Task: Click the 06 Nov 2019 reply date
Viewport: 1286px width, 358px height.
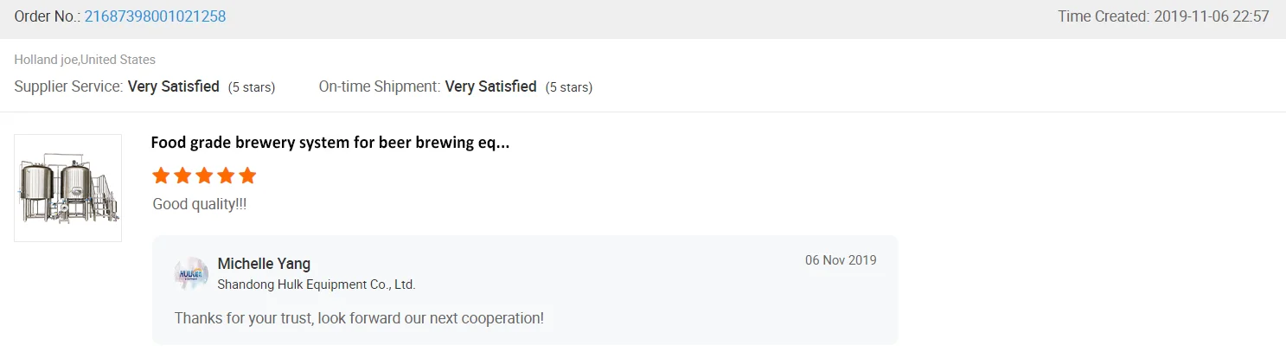Action: [x=841, y=260]
